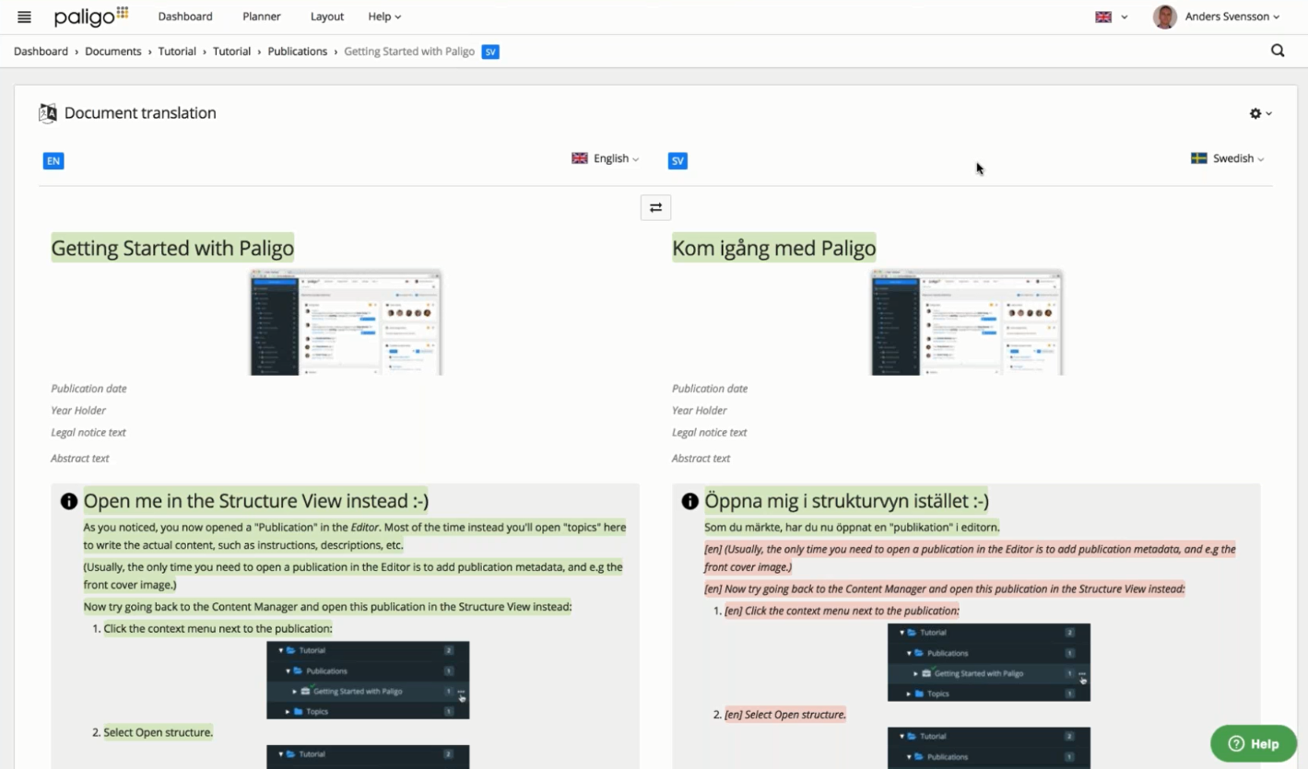This screenshot has height=769, width=1308.
Task: Click the English 'Click the context menu next to the publication' segment
Action: click(218, 629)
